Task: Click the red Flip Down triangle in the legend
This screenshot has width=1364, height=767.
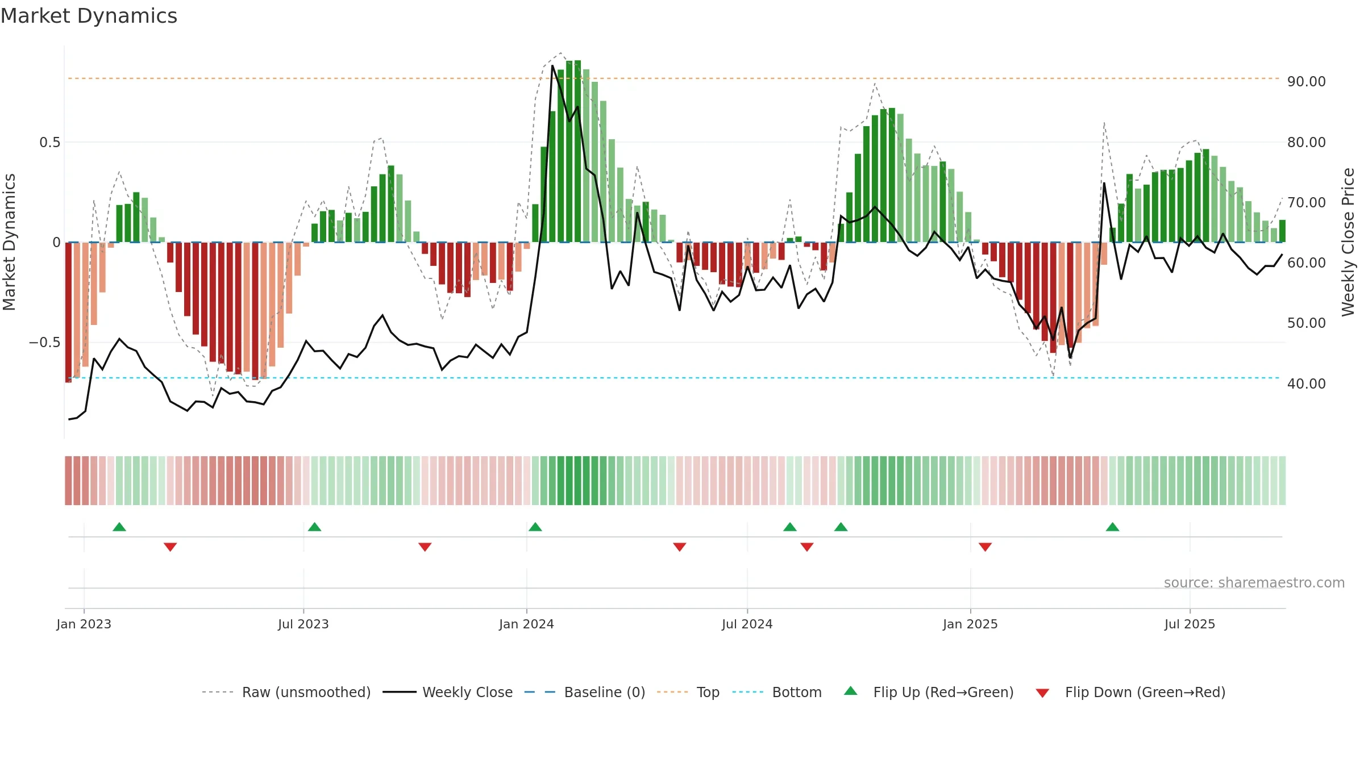Action: (x=1042, y=693)
